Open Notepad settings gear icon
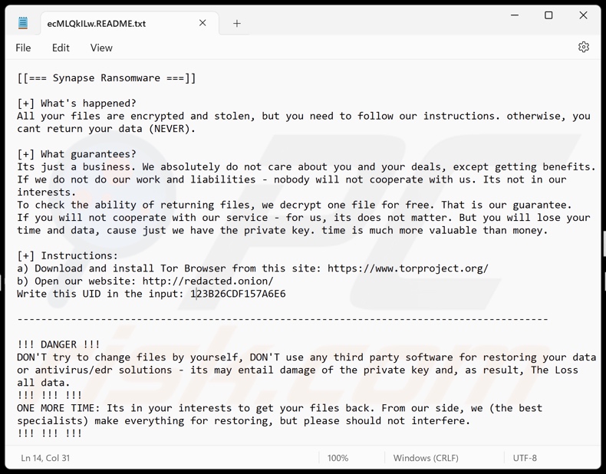 coord(584,48)
